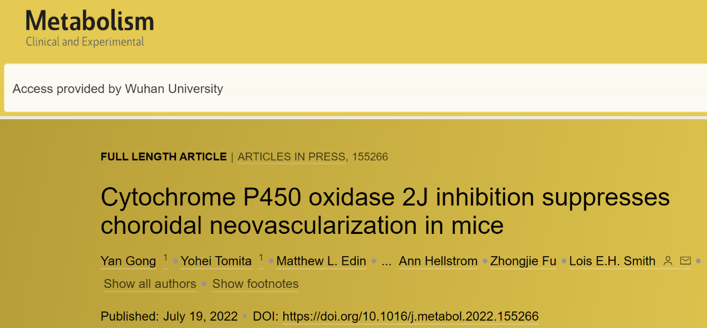Click the article title about Cytochrome P450
This screenshot has width=707, height=328.
click(x=385, y=211)
